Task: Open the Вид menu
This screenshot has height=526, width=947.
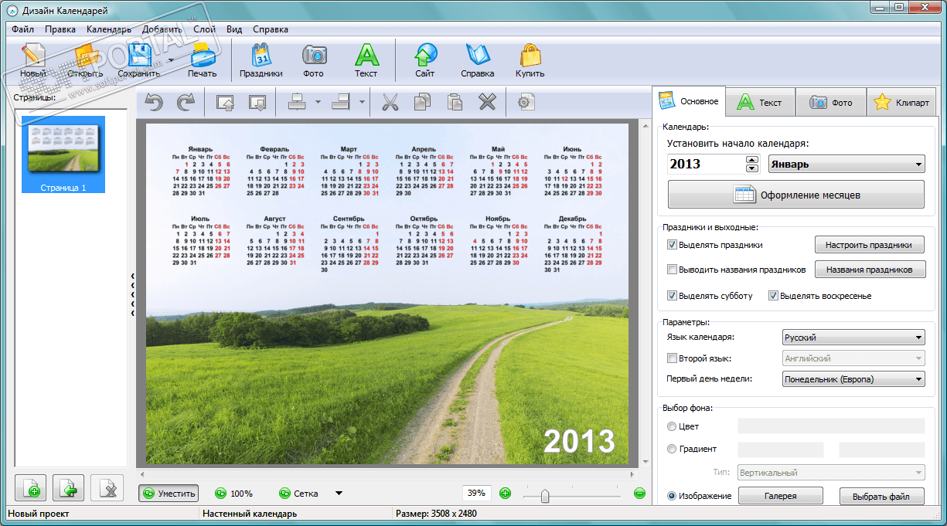Action: click(x=234, y=29)
